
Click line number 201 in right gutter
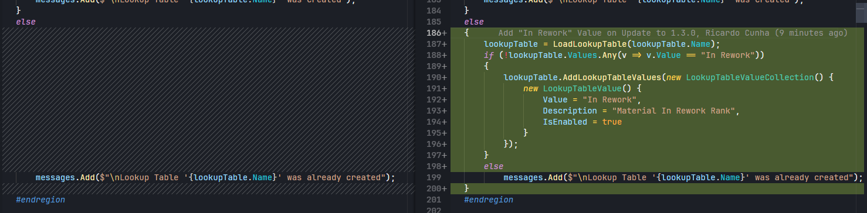click(x=434, y=200)
